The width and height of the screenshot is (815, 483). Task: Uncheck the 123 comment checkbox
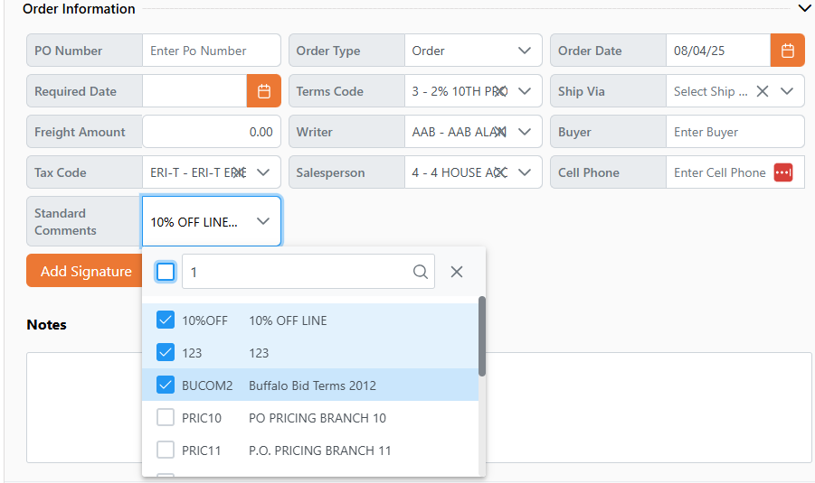click(166, 353)
